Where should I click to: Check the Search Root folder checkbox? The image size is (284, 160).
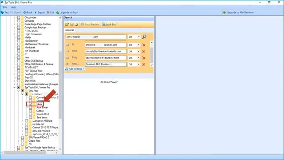click(30, 114)
